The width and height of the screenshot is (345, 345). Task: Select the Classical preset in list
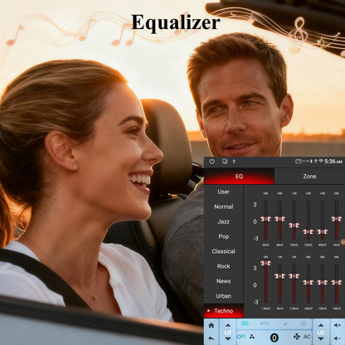coord(224,251)
